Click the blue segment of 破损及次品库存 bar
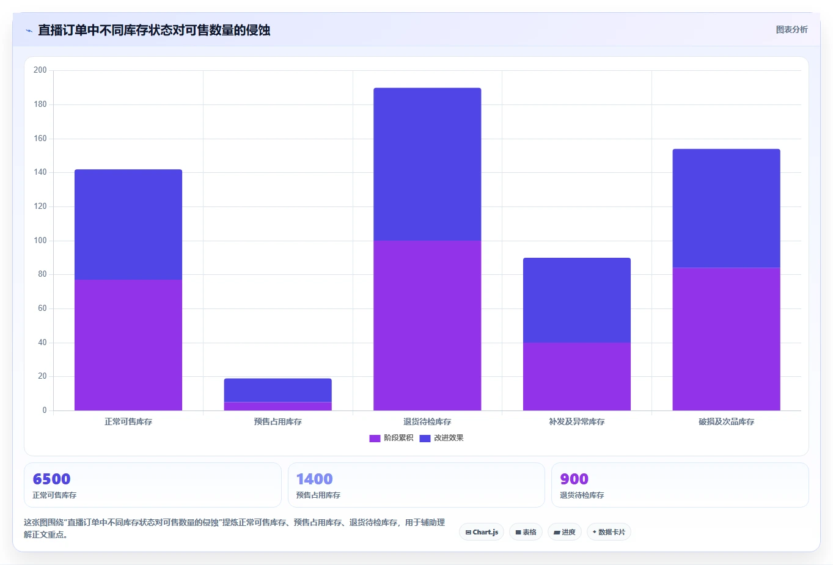 [727, 208]
